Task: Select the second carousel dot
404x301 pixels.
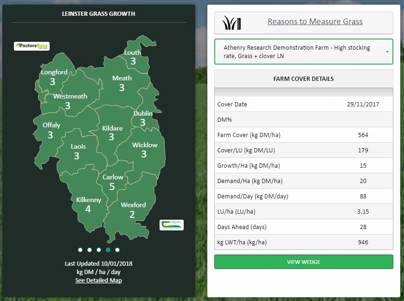Action: [x=90, y=250]
